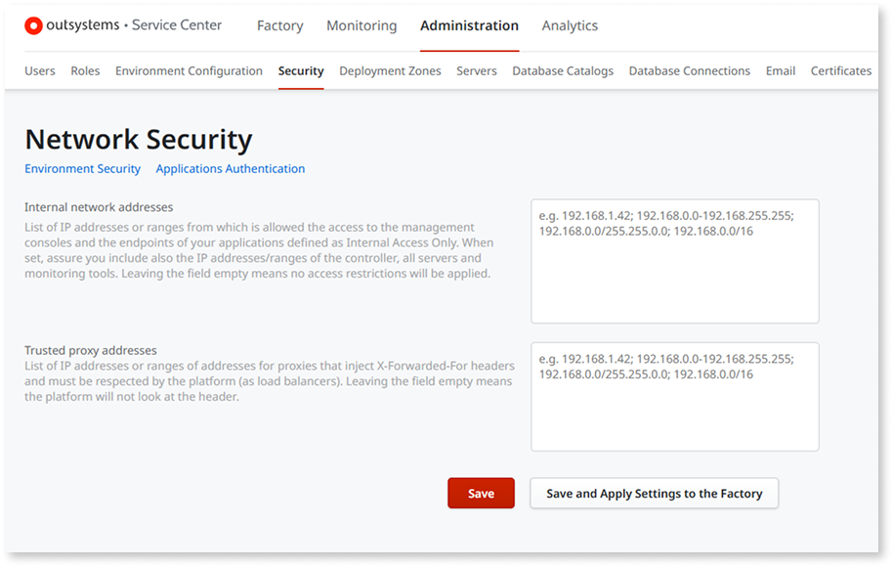Open the Environment Configuration tab

[x=190, y=70]
